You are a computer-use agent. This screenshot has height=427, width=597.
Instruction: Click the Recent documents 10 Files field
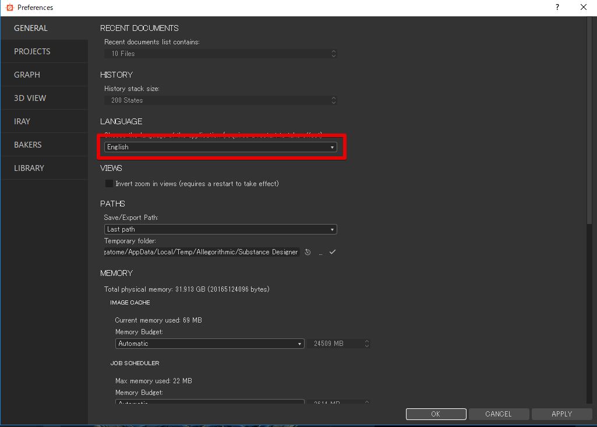[x=220, y=54]
